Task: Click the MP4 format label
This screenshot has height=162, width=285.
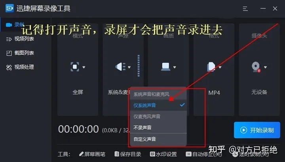Action: [214, 93]
